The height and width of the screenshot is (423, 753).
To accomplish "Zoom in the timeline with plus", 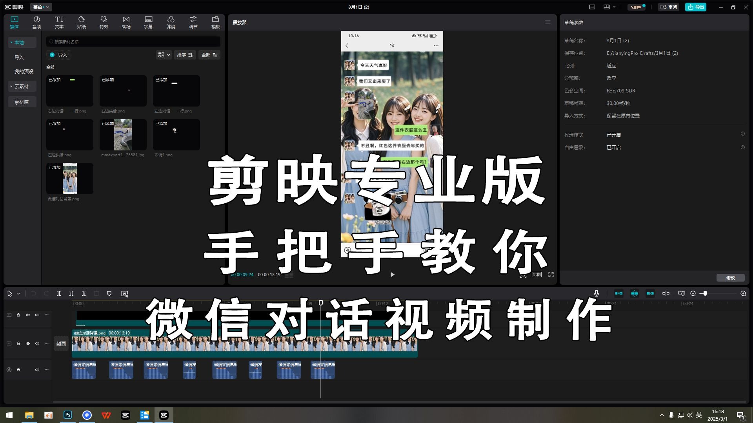I will (x=743, y=293).
